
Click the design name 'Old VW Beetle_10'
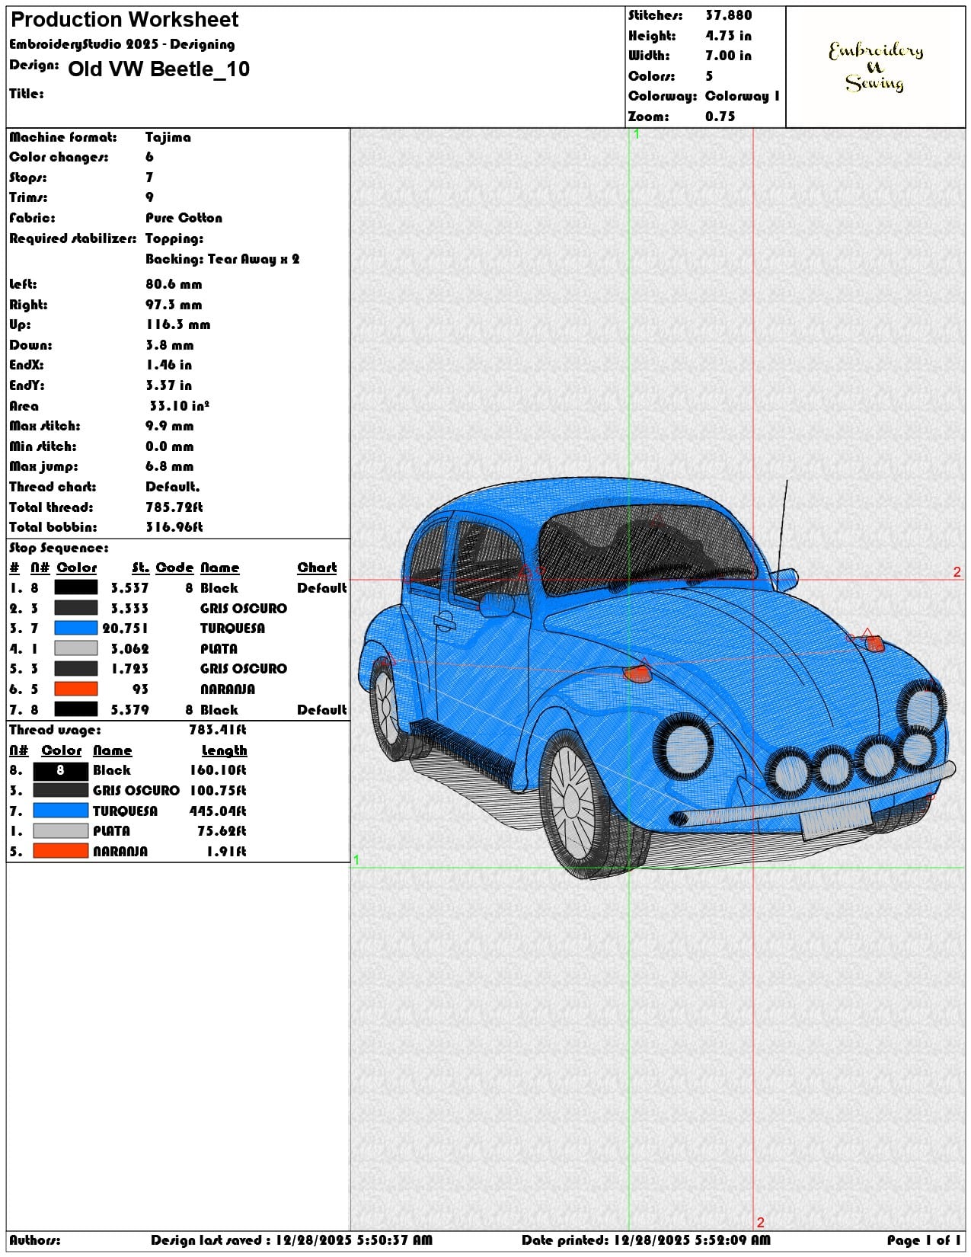click(x=159, y=69)
